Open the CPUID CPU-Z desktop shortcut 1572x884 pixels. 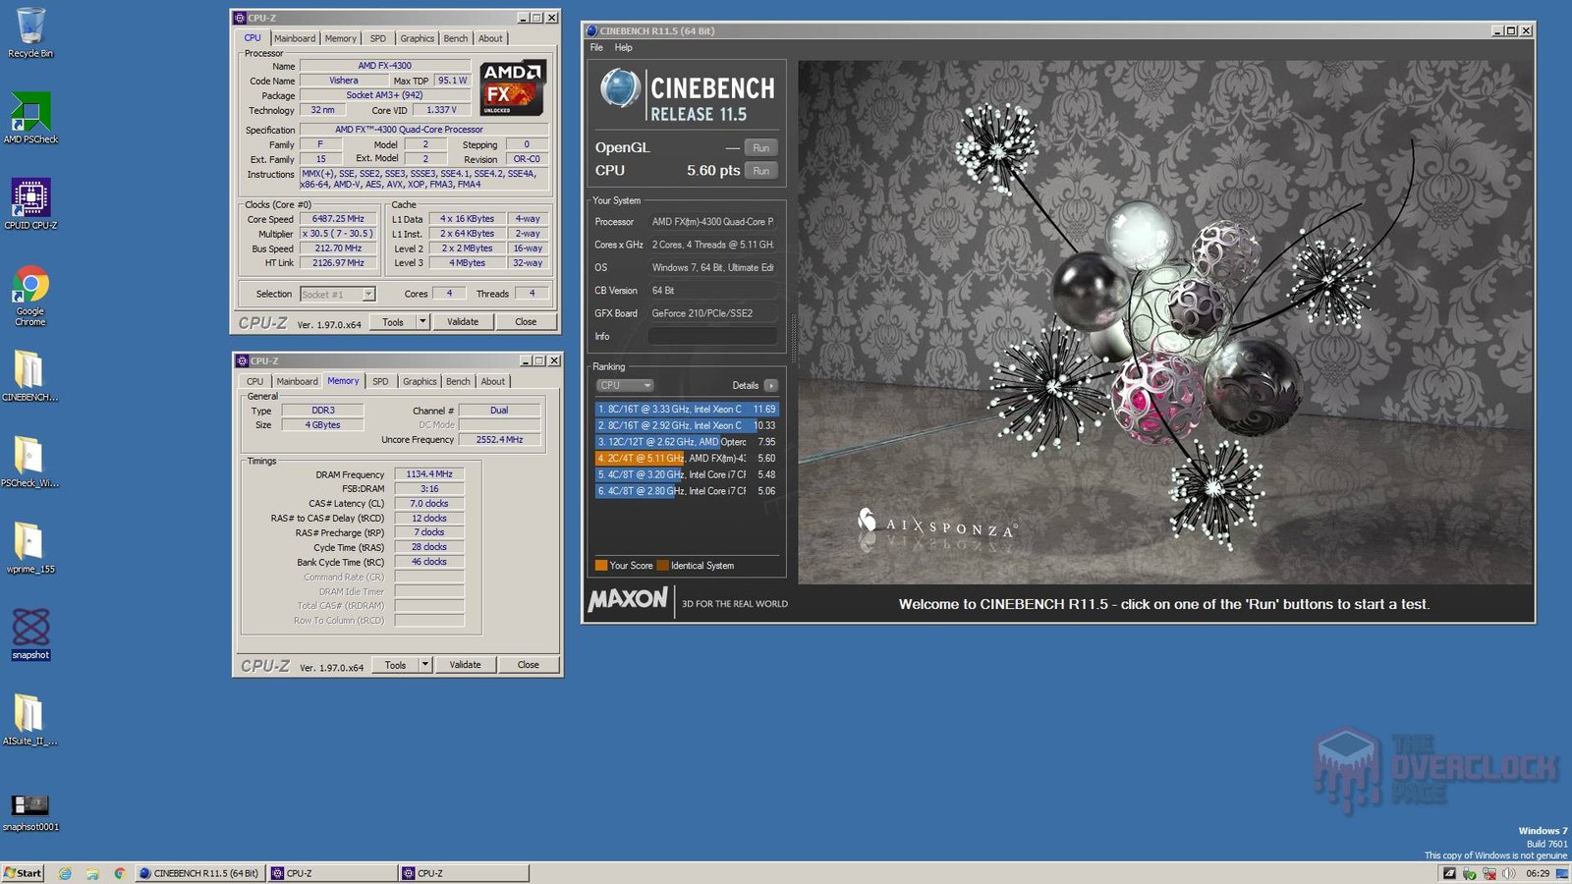tap(29, 201)
